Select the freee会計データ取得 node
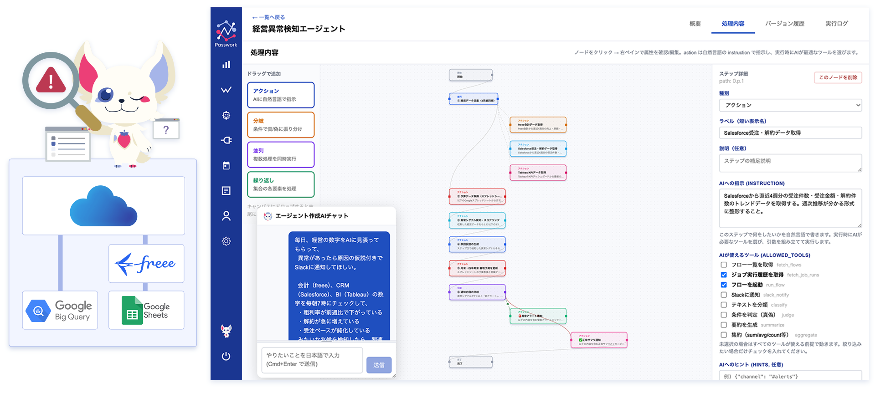The height and width of the screenshot is (393, 875). click(538, 125)
